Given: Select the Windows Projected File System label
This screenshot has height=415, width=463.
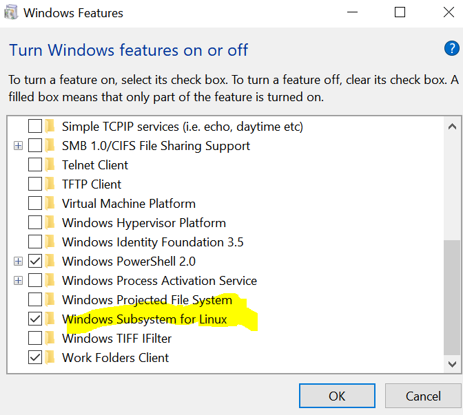Looking at the screenshot, I should [147, 300].
